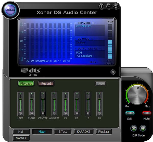This screenshot has height=142, width=153.
Task: Toggle WOOFER channel green indicator light
Action: click(54, 93)
